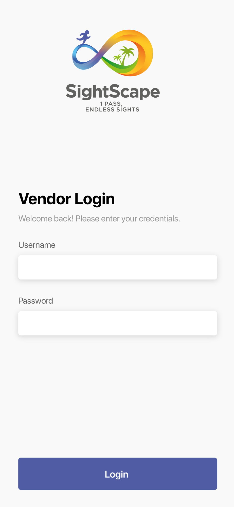Focus the Username input field
Image resolution: width=234 pixels, height=507 pixels.
[x=118, y=267]
